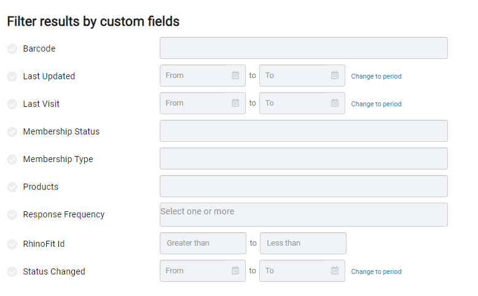This screenshot has height=296, width=478.
Task: Expand the Response Frequency multi-select
Action: pyautogui.click(x=304, y=214)
